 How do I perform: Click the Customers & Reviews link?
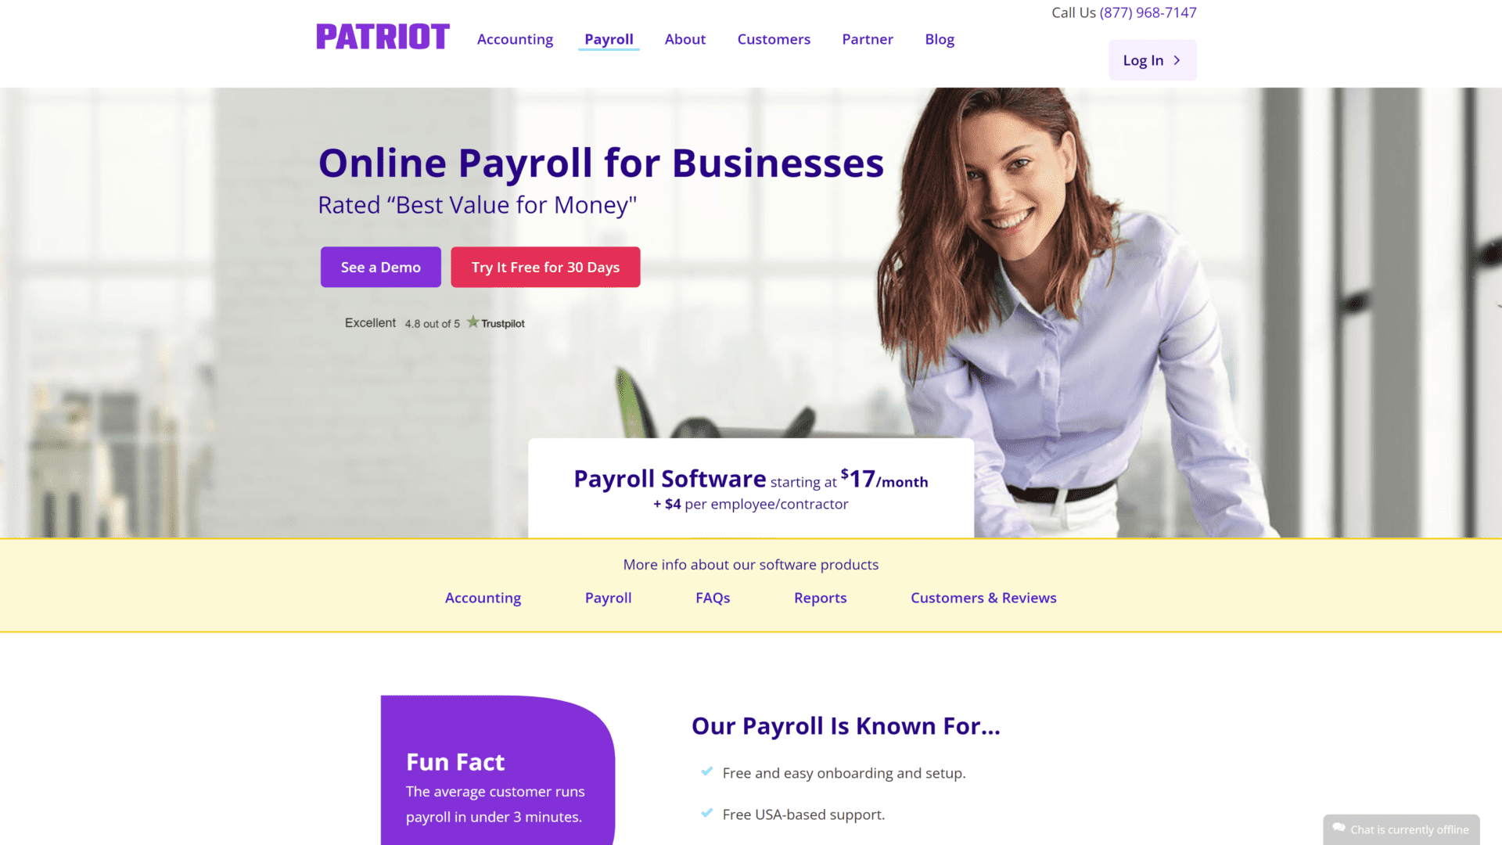(x=984, y=598)
